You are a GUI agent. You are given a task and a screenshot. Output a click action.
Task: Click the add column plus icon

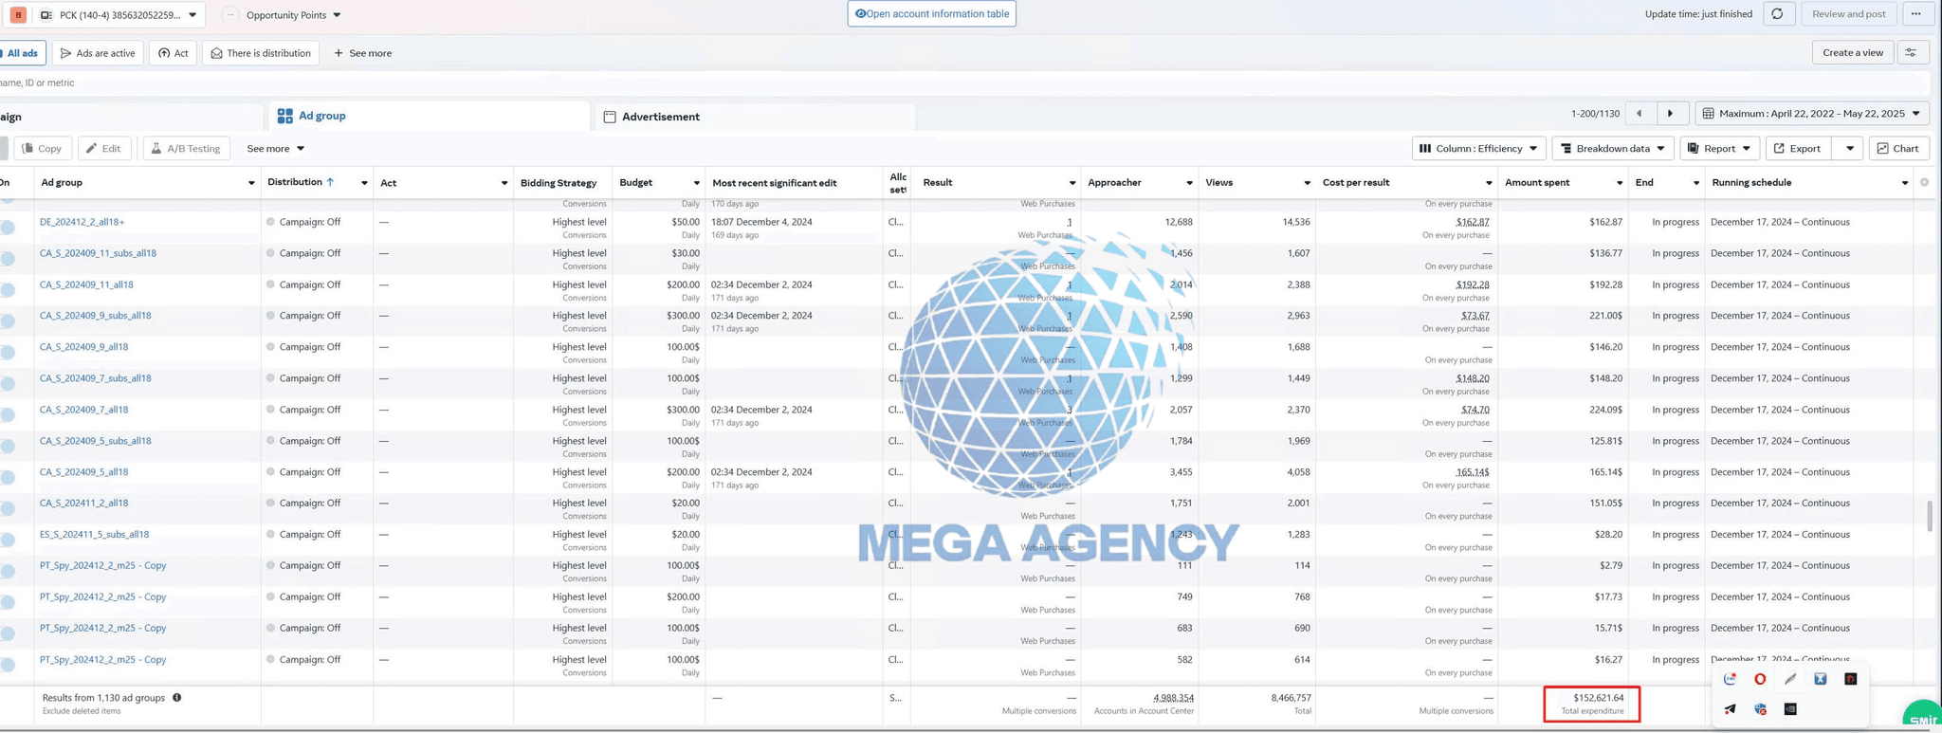(1924, 182)
